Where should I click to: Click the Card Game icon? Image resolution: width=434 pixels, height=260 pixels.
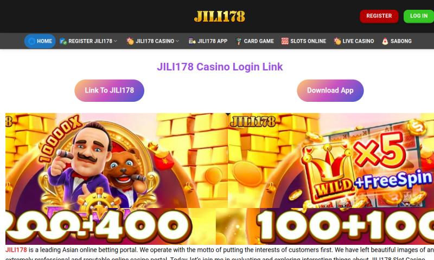coord(238,41)
